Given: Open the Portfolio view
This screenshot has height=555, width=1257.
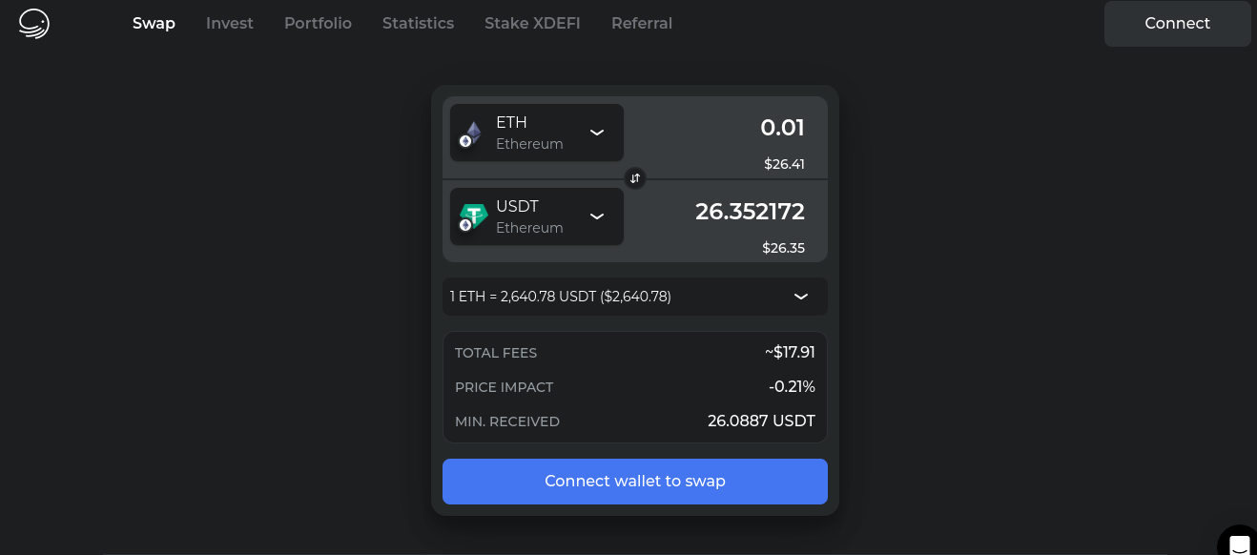Looking at the screenshot, I should click(318, 23).
